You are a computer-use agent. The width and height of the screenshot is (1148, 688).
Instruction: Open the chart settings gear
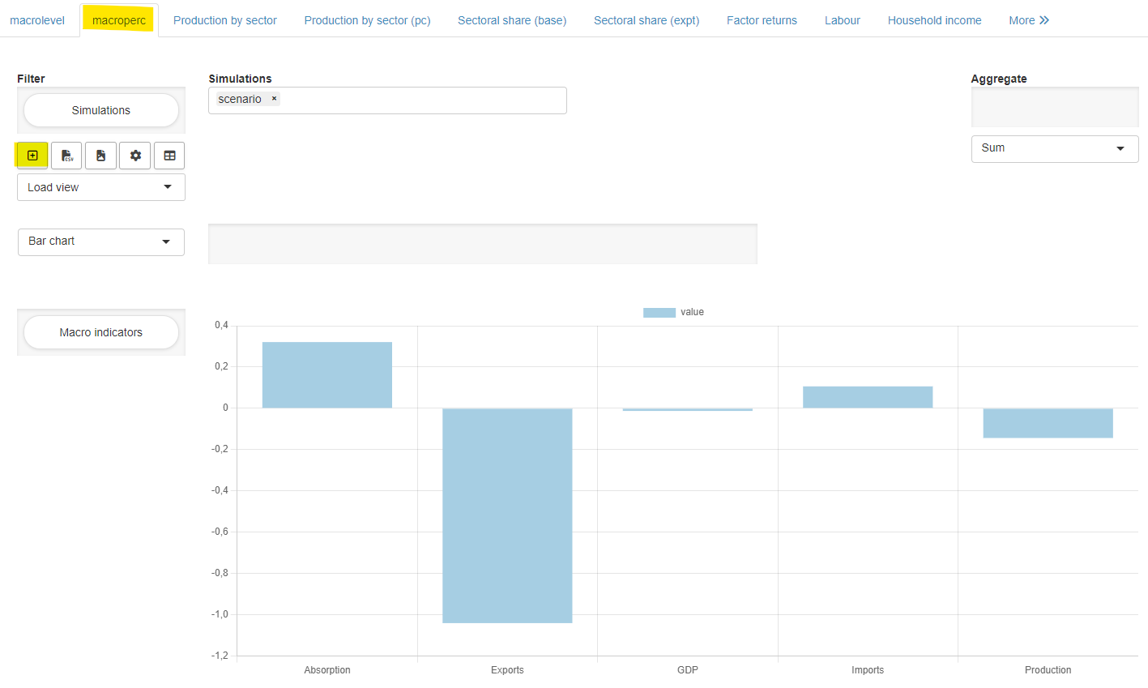[x=134, y=155]
